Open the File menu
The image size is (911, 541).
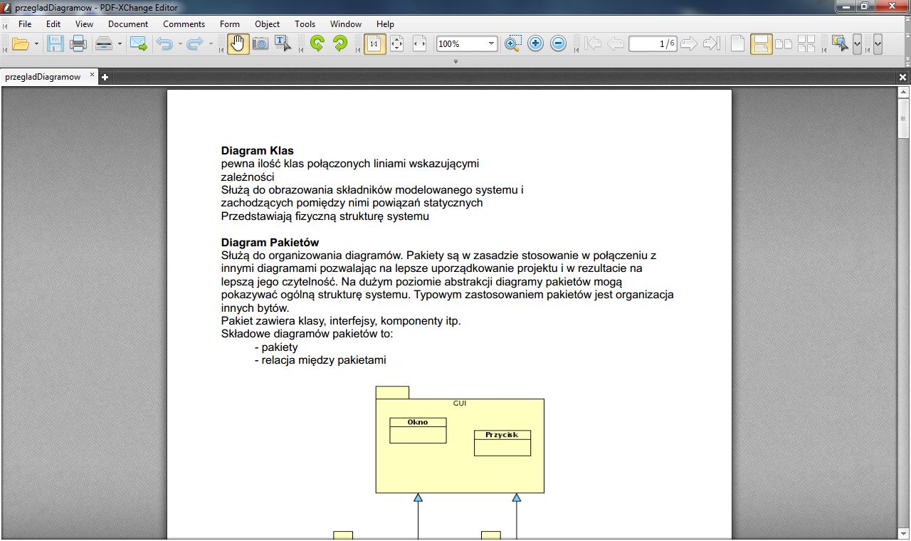click(x=25, y=24)
